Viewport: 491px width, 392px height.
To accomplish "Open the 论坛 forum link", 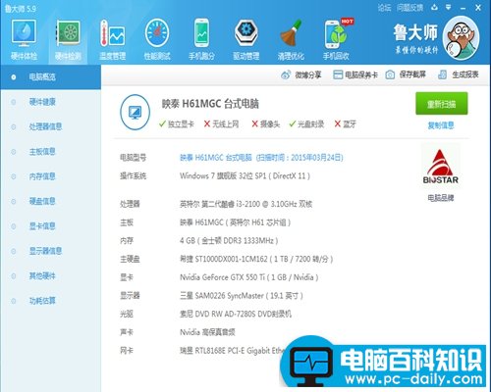I will tap(384, 8).
